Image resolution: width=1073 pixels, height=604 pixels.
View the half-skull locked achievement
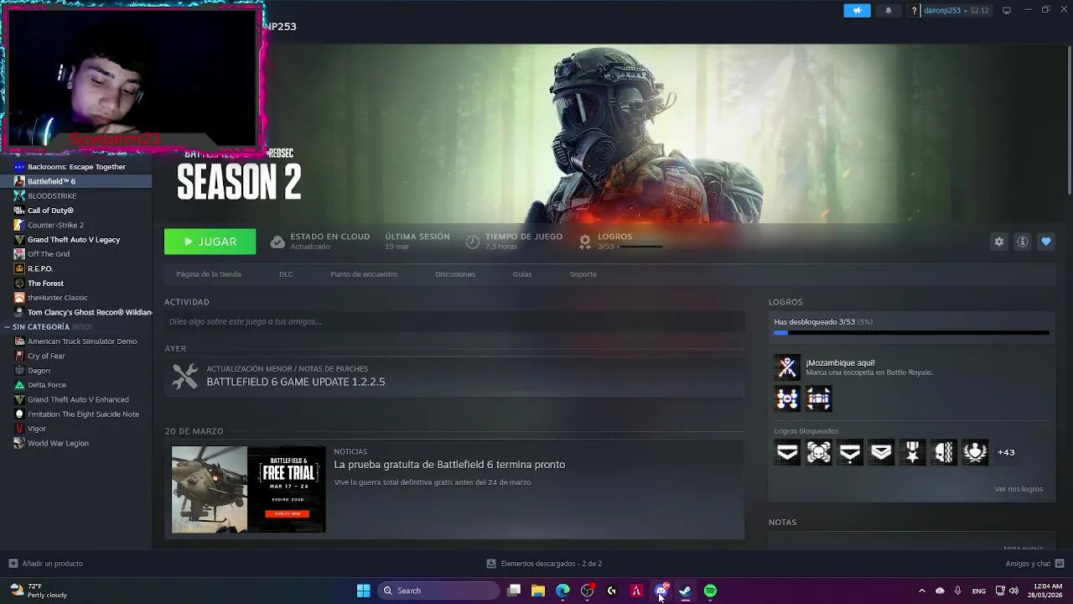coord(944,452)
